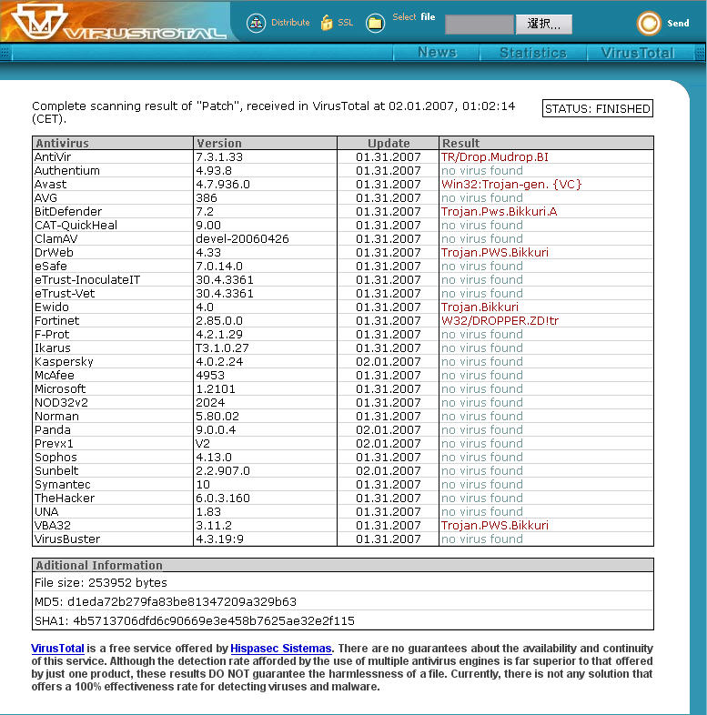707x715 pixels.
Task: Click the Sophos version 4.13.0
Action: pos(214,458)
